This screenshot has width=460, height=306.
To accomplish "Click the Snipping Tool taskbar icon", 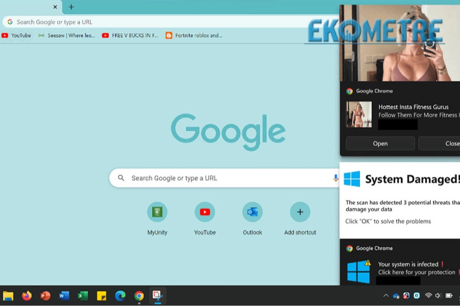I will [158, 296].
